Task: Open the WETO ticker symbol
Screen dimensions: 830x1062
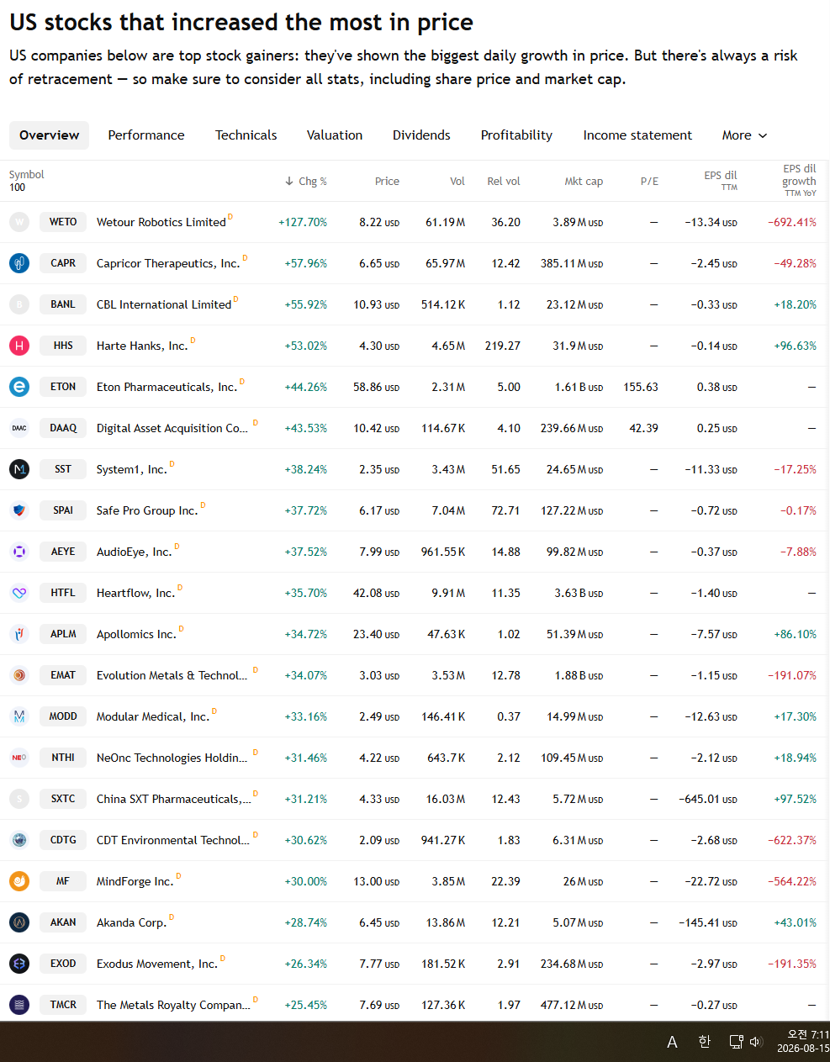Action: 63,222
